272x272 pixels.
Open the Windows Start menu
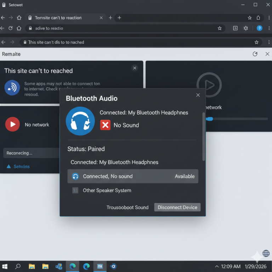coord(5,266)
